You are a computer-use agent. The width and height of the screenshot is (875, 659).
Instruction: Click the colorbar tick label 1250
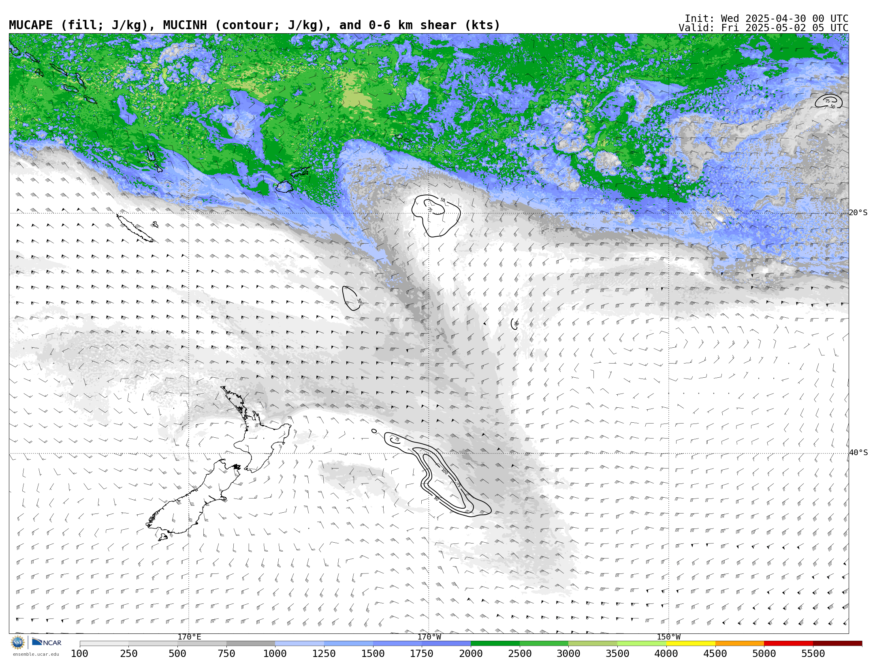coord(324,654)
